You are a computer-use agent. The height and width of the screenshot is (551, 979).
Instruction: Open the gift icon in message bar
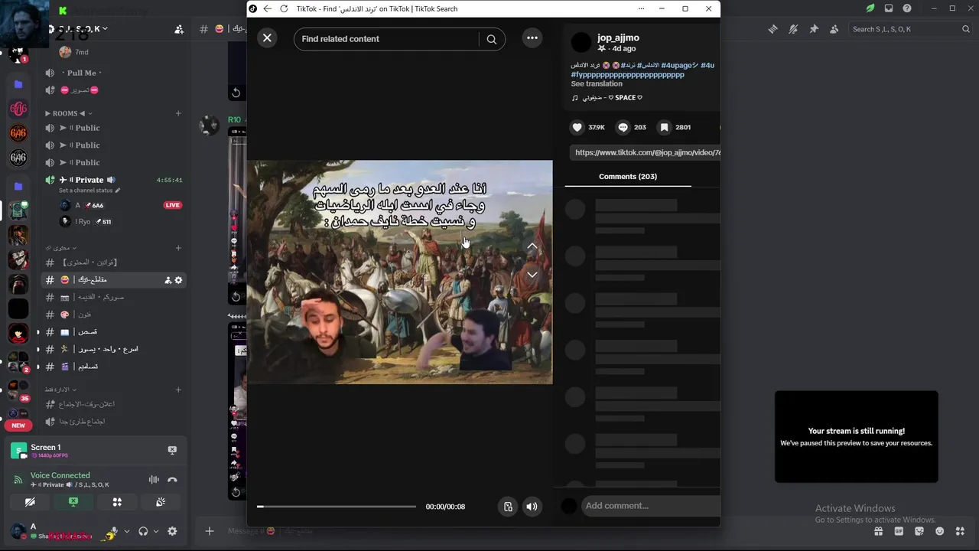(879, 531)
